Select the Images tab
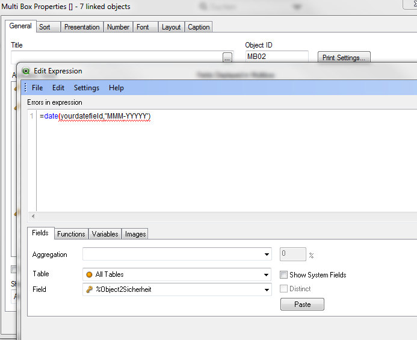 coord(135,234)
